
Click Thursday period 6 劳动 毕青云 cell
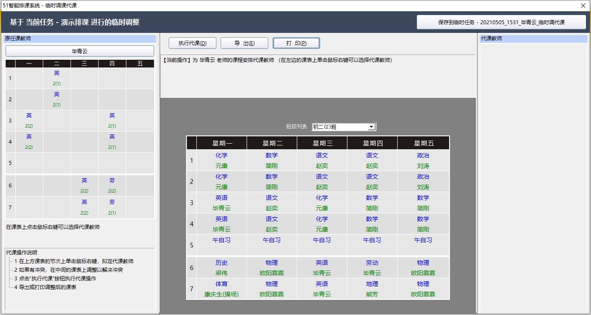click(372, 267)
